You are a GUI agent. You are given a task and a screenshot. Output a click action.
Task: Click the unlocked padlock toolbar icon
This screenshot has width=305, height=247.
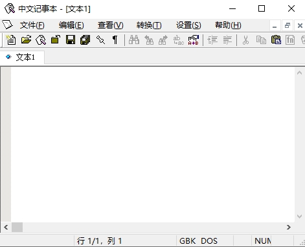(x=56, y=40)
